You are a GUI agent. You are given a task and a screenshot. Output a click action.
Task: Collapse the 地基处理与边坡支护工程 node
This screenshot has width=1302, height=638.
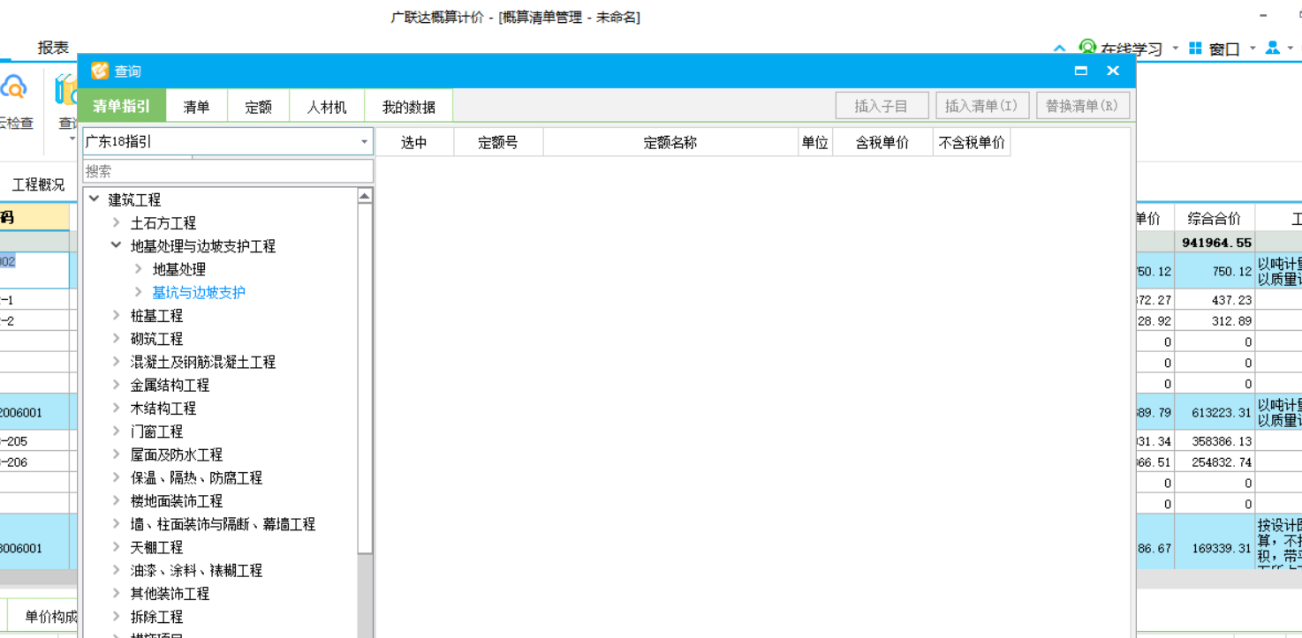click(x=116, y=245)
